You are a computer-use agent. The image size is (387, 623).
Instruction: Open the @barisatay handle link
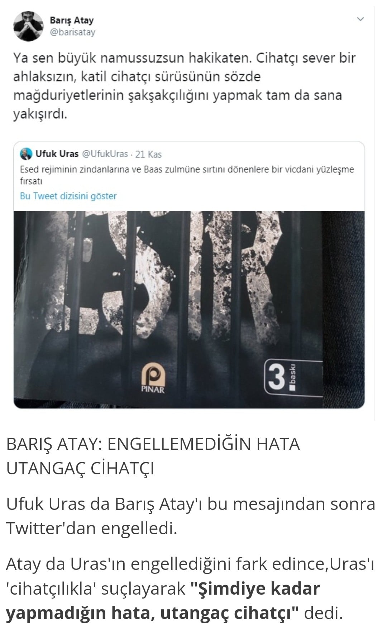click(x=73, y=32)
